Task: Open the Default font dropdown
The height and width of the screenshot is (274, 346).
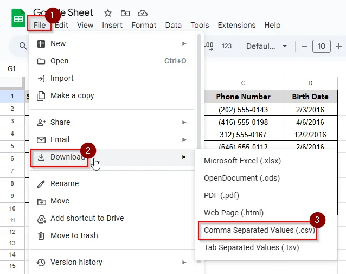Action: tap(267, 46)
